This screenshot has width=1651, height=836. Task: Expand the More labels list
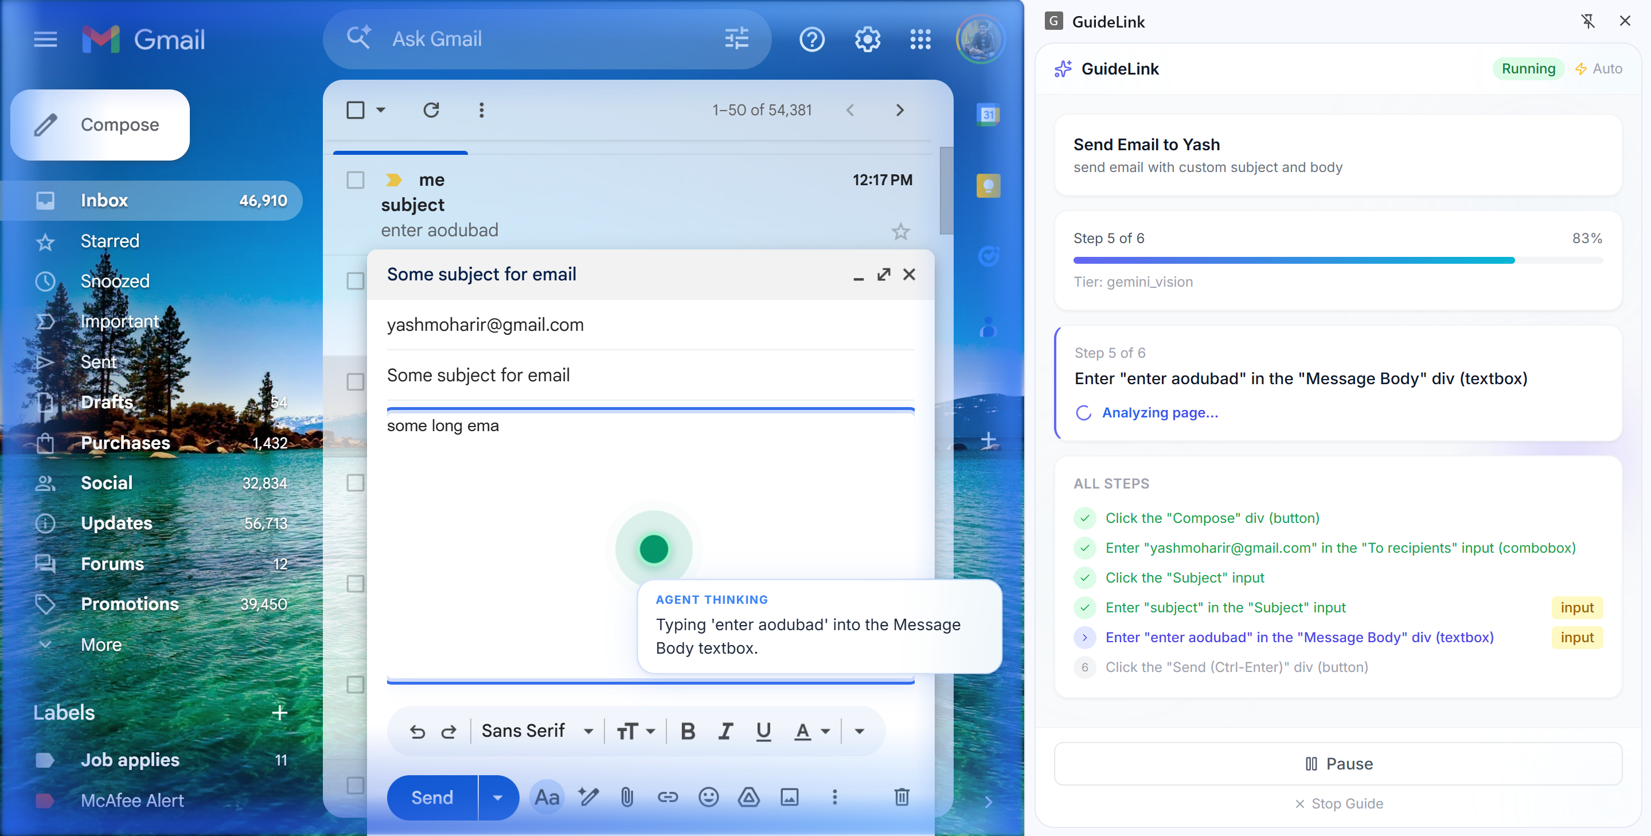tap(100, 644)
